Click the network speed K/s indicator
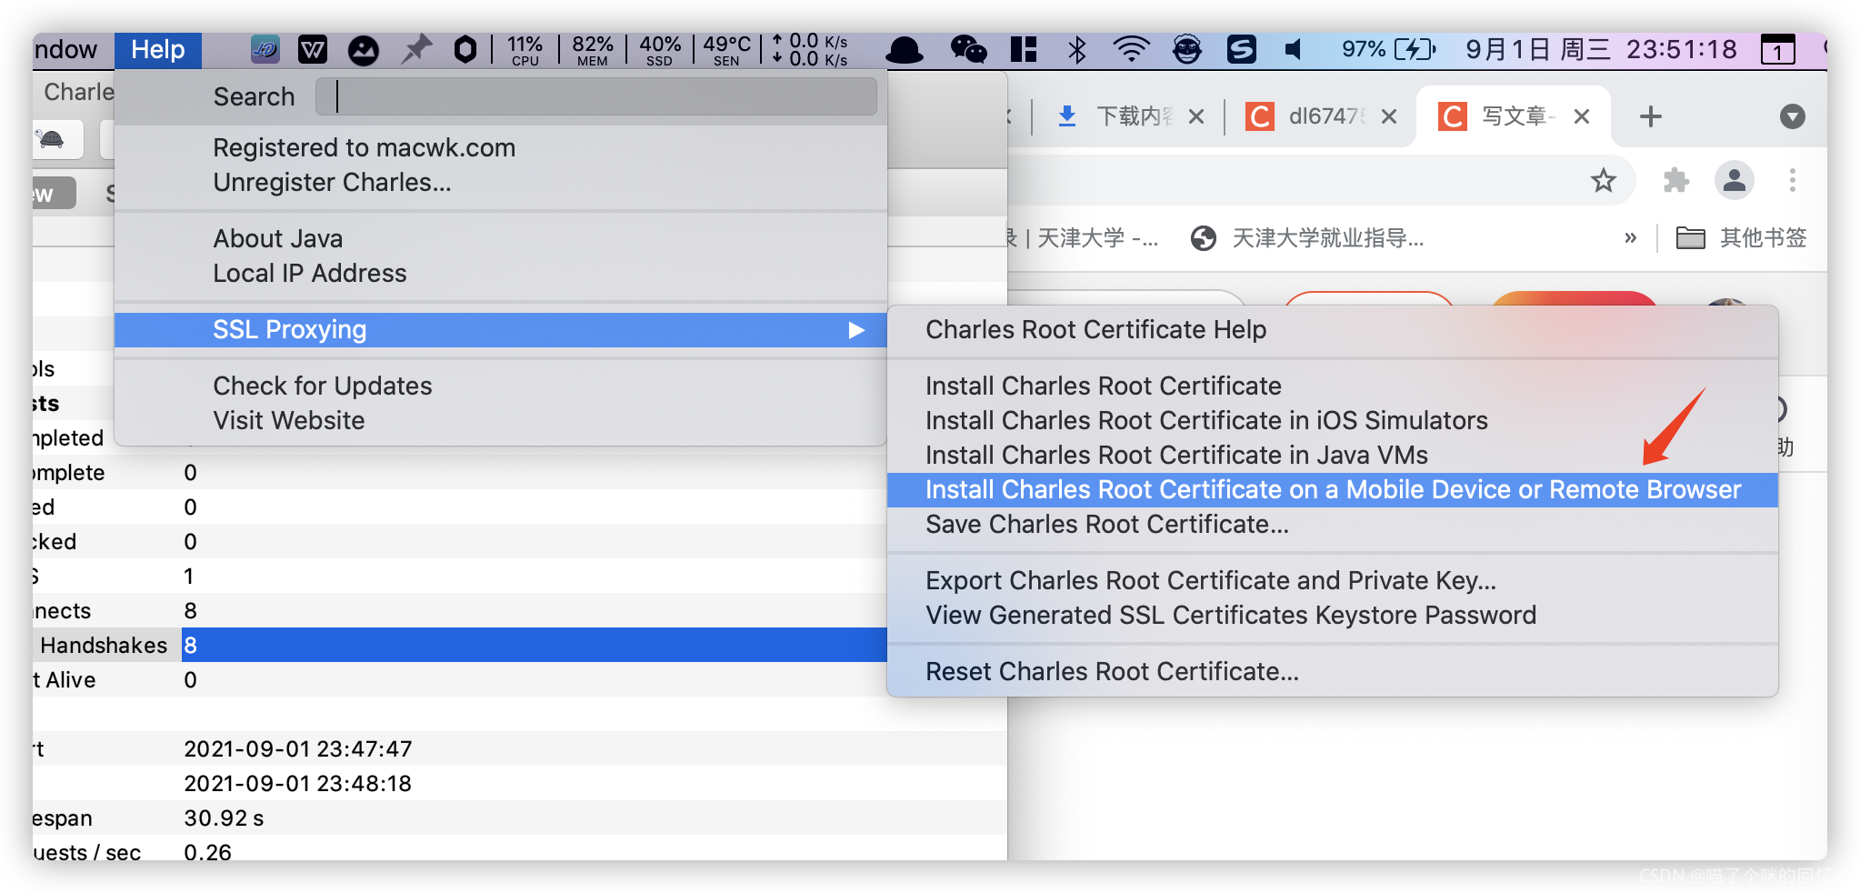 (810, 50)
